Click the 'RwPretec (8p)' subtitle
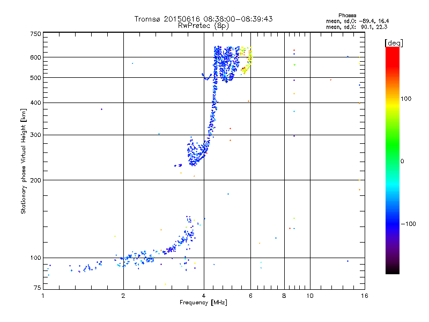429x322 pixels. [203, 26]
